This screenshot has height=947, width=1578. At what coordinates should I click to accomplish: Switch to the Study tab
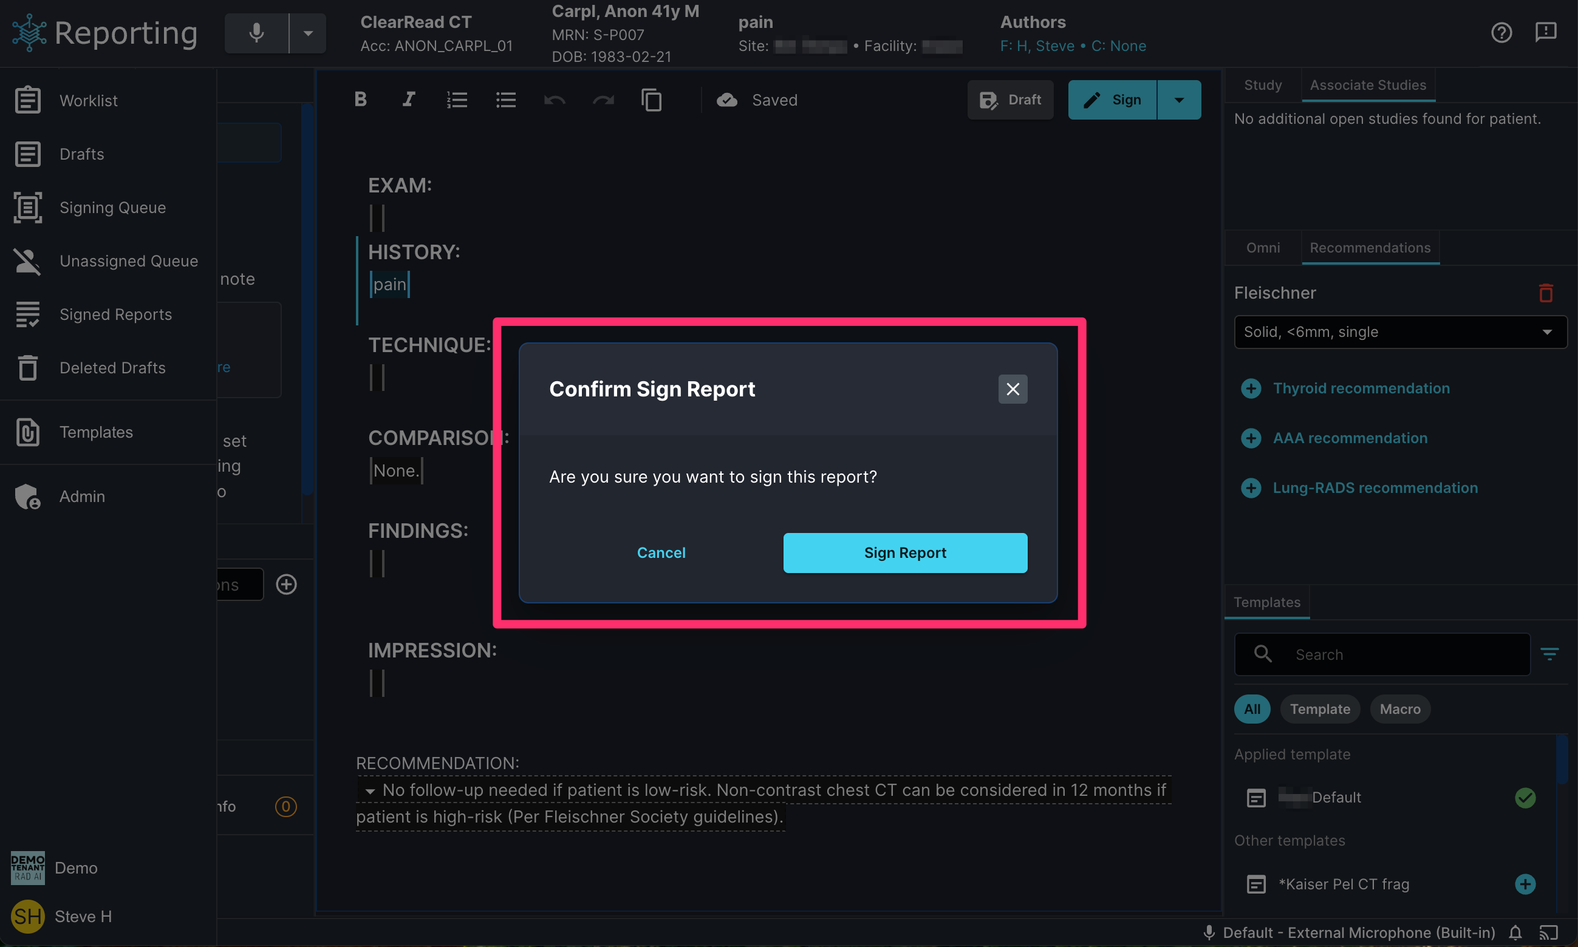point(1262,85)
